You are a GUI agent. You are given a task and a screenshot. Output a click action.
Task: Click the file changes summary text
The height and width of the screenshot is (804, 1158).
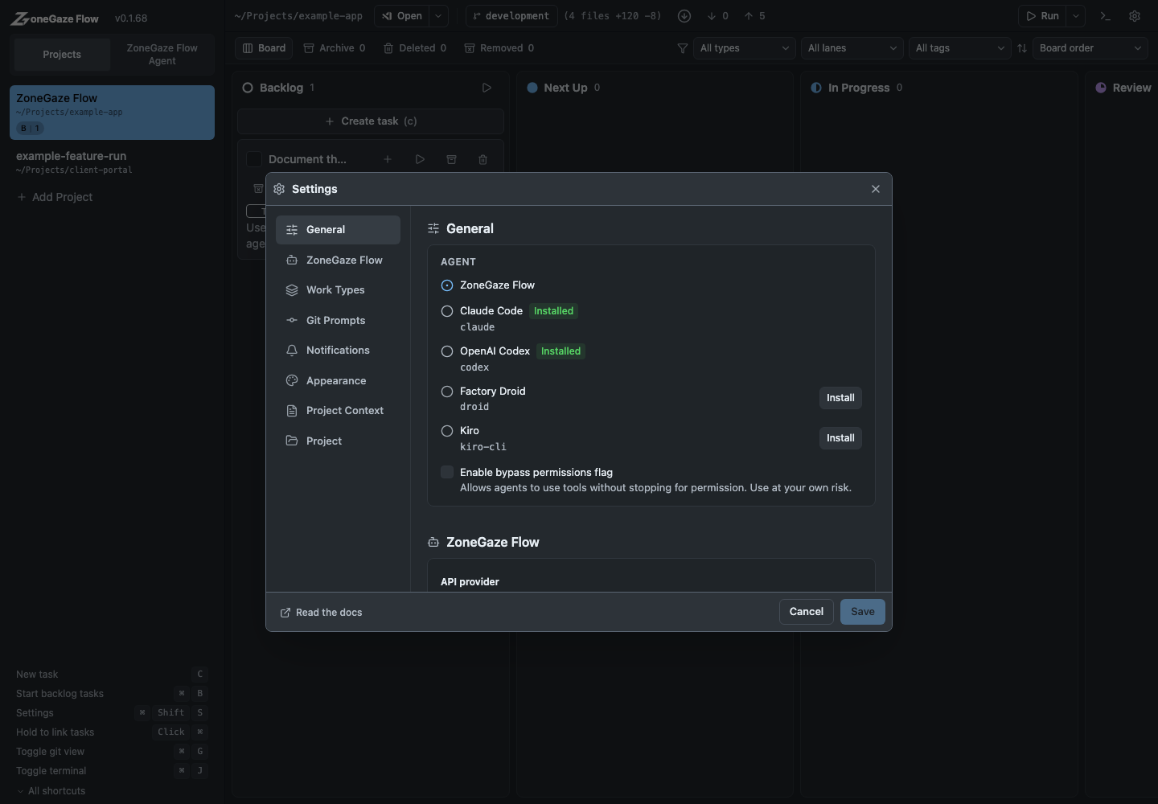tap(613, 16)
